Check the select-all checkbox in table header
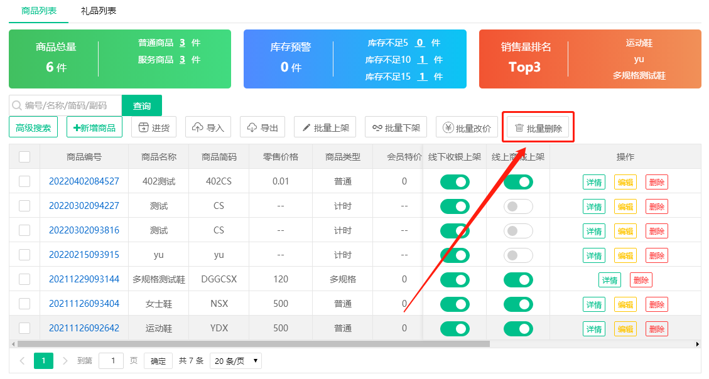Image resolution: width=709 pixels, height=379 pixels. 25,157
